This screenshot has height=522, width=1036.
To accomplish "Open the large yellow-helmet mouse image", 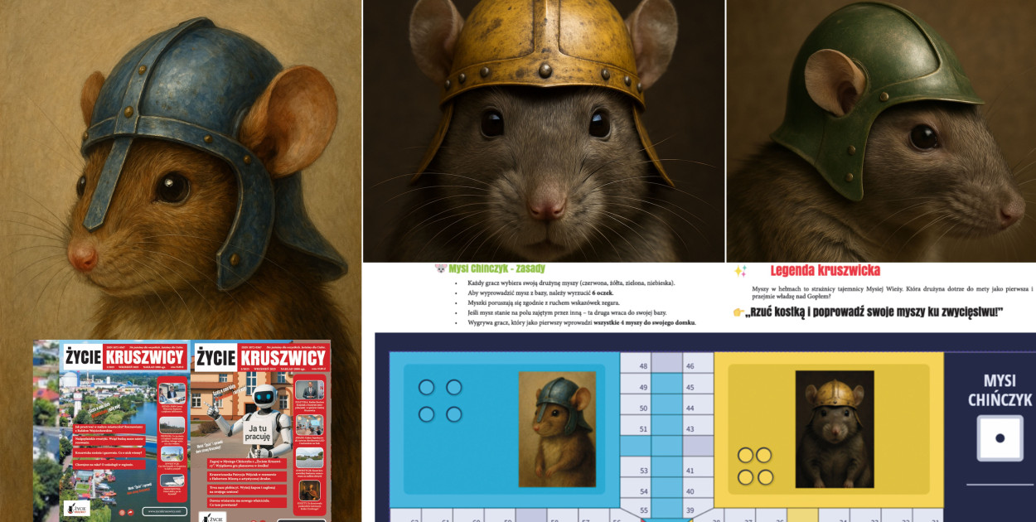I will coord(544,131).
